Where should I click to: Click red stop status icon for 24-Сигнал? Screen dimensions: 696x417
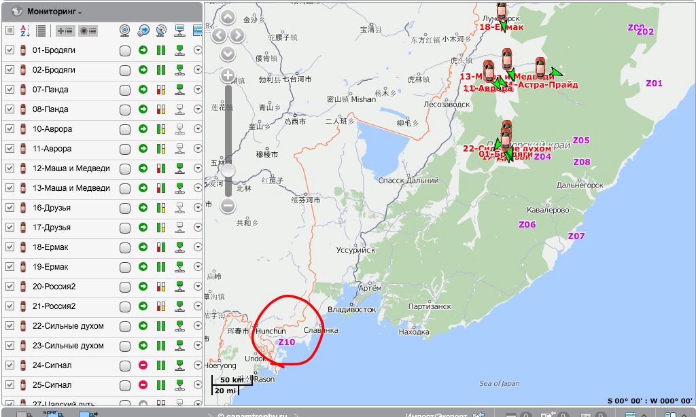tap(143, 365)
